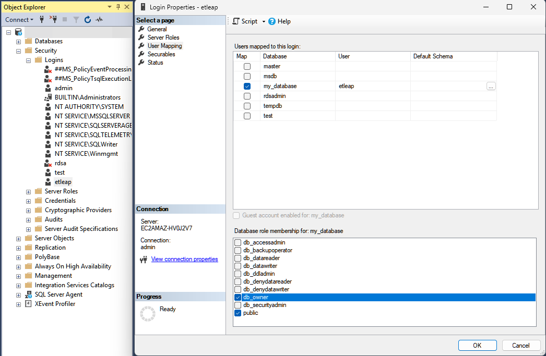The width and height of the screenshot is (546, 356).
Task: Click the OK button
Action: click(x=477, y=345)
